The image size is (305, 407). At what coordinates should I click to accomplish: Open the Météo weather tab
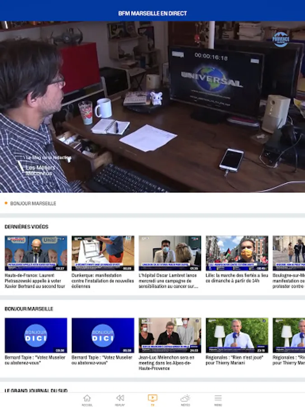tap(185, 400)
